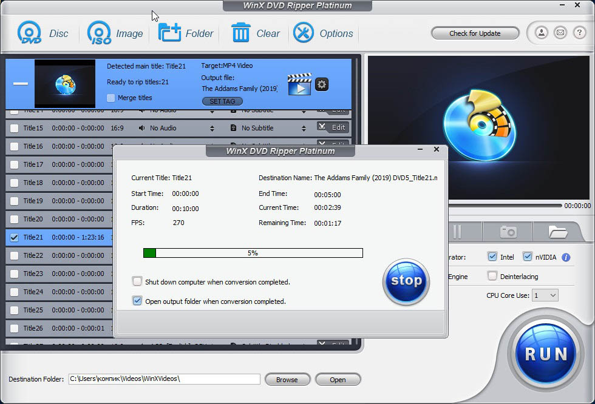This screenshot has width=595, height=404.
Task: Check the Title15 checkbox
Action: [14, 128]
